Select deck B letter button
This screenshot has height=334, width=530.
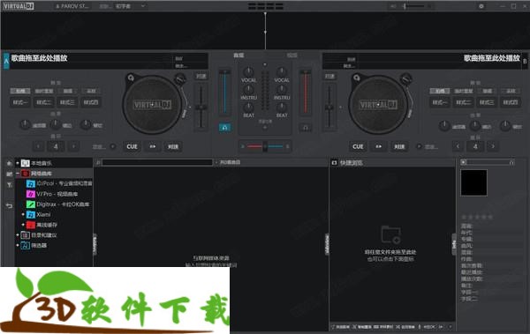click(525, 62)
